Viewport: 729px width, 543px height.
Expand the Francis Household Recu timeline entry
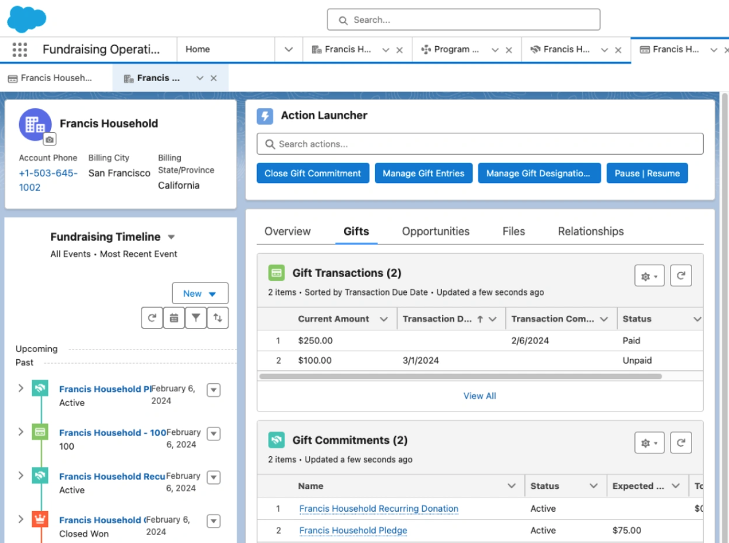pos(20,475)
